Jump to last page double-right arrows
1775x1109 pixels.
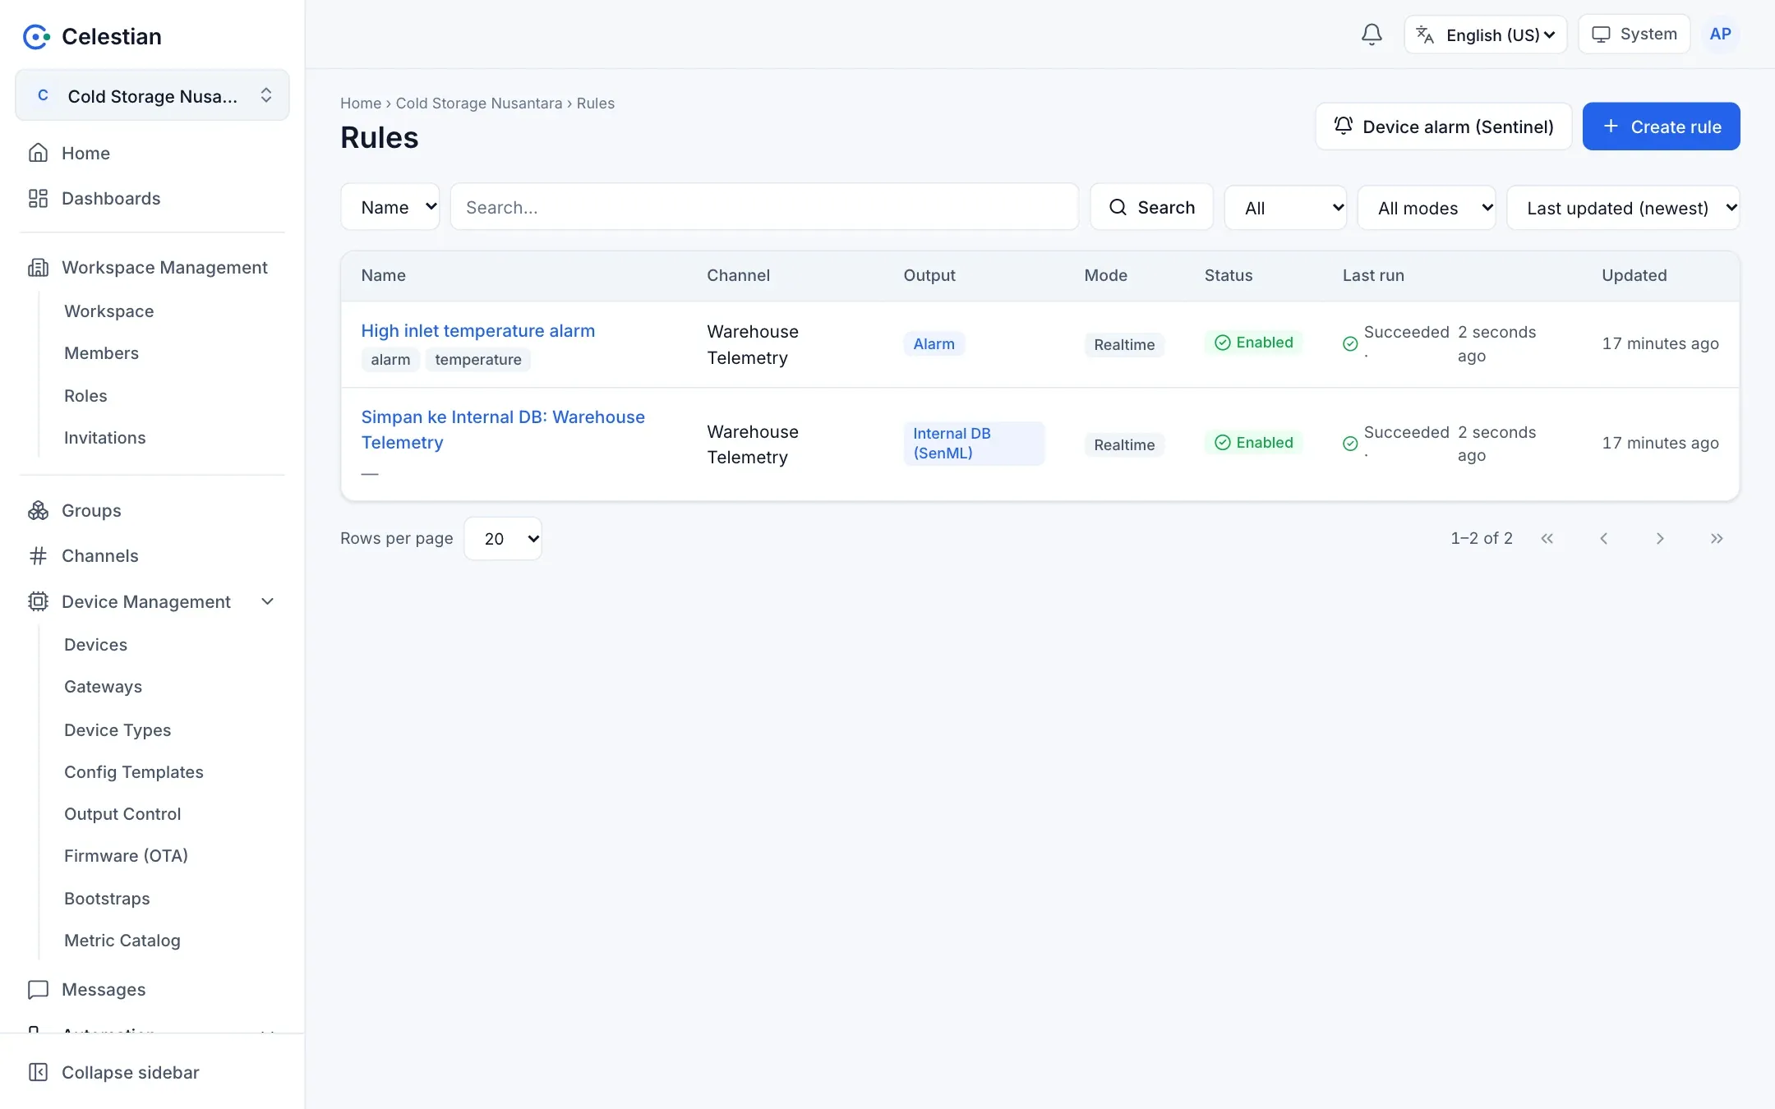point(1717,539)
